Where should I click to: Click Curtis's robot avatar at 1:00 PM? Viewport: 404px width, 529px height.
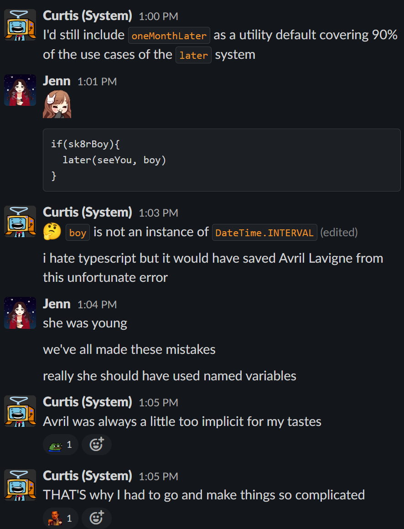(20, 25)
